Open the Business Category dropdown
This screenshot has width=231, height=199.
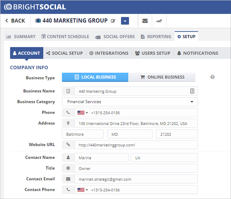click(x=130, y=102)
